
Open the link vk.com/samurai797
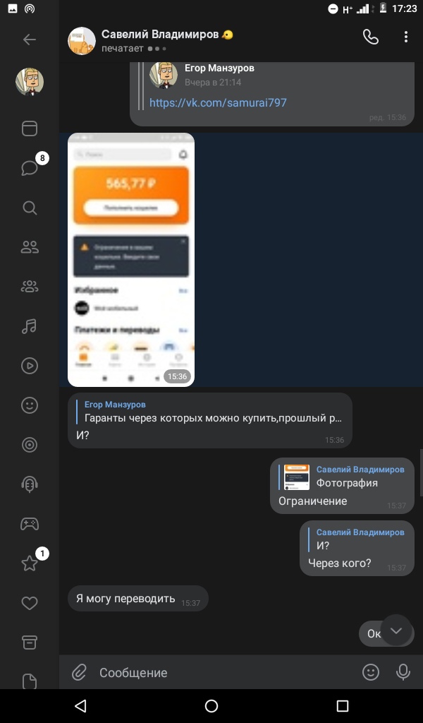[x=218, y=102]
